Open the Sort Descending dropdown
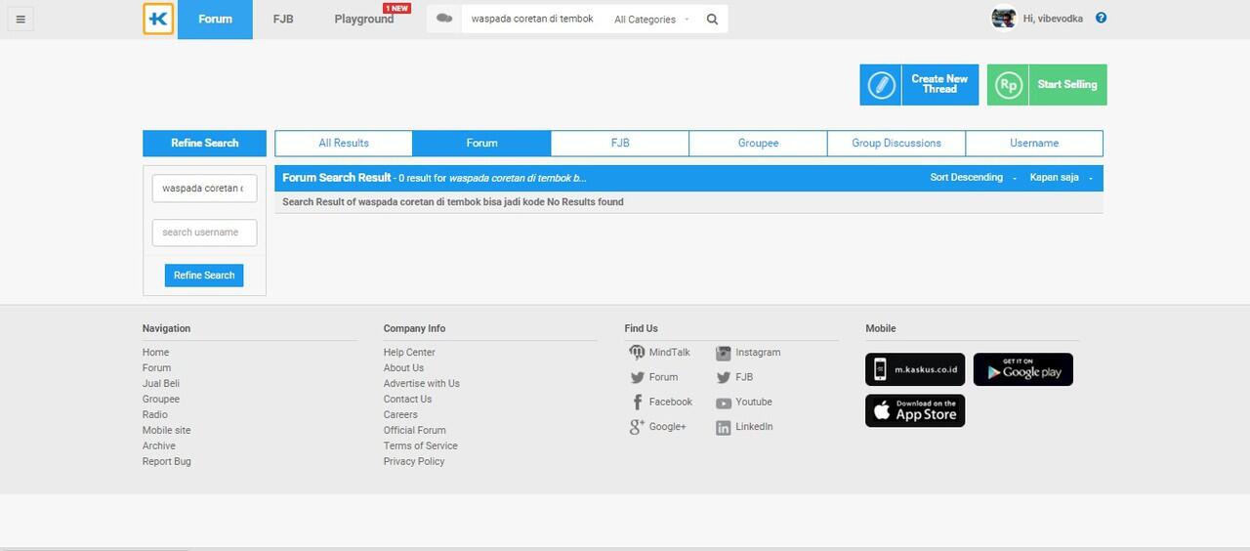 (x=973, y=178)
